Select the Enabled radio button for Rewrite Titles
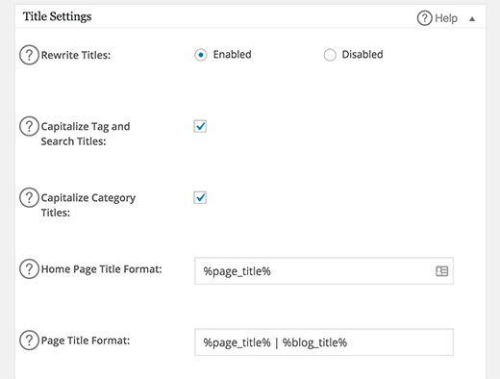The width and height of the screenshot is (500, 379). tap(201, 55)
